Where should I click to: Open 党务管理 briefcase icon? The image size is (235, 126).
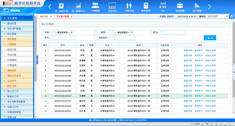click(x=180, y=5)
